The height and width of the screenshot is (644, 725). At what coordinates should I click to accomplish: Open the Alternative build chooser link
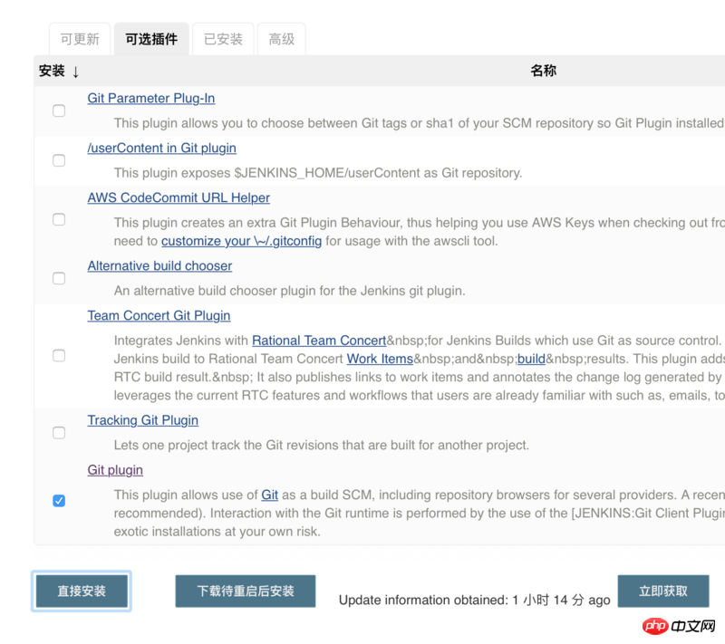coord(159,265)
